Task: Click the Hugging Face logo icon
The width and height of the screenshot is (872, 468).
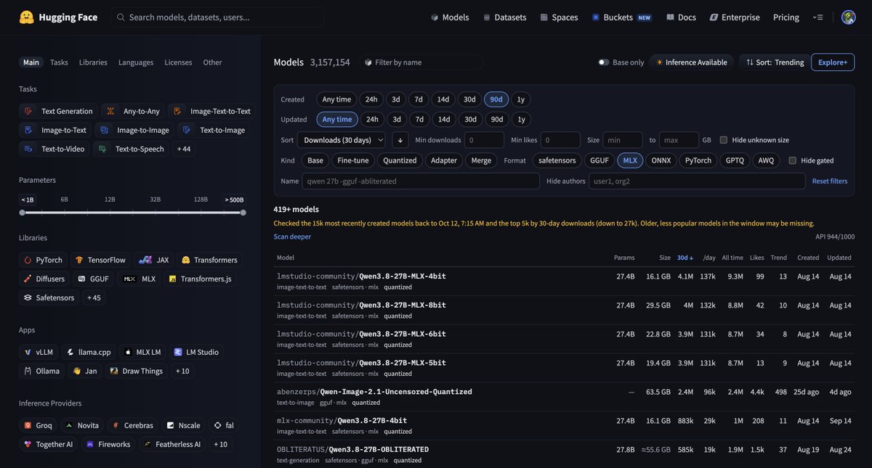Action: click(x=26, y=17)
